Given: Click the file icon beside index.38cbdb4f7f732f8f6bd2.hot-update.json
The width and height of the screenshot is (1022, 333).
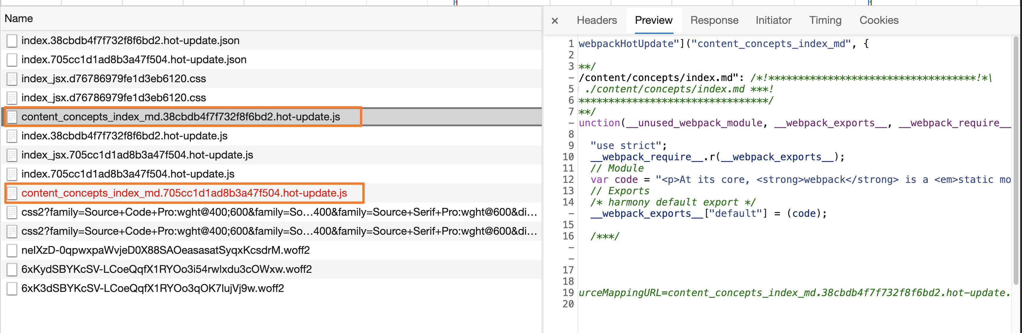Looking at the screenshot, I should coord(12,41).
